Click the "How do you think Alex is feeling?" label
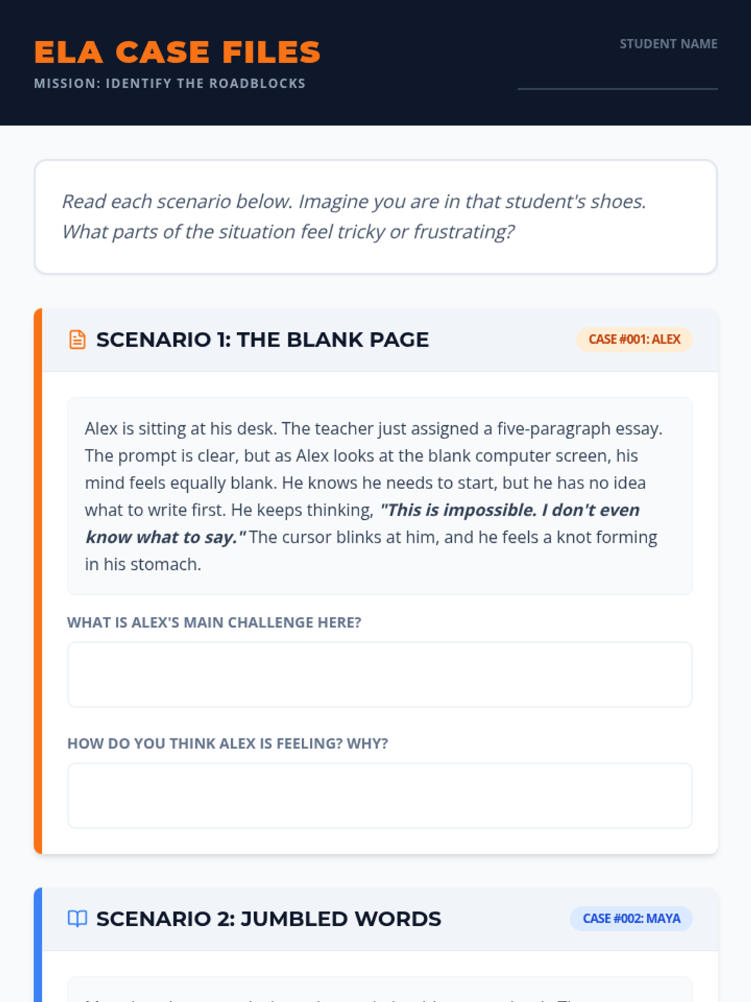The image size is (751, 1002). 227,743
